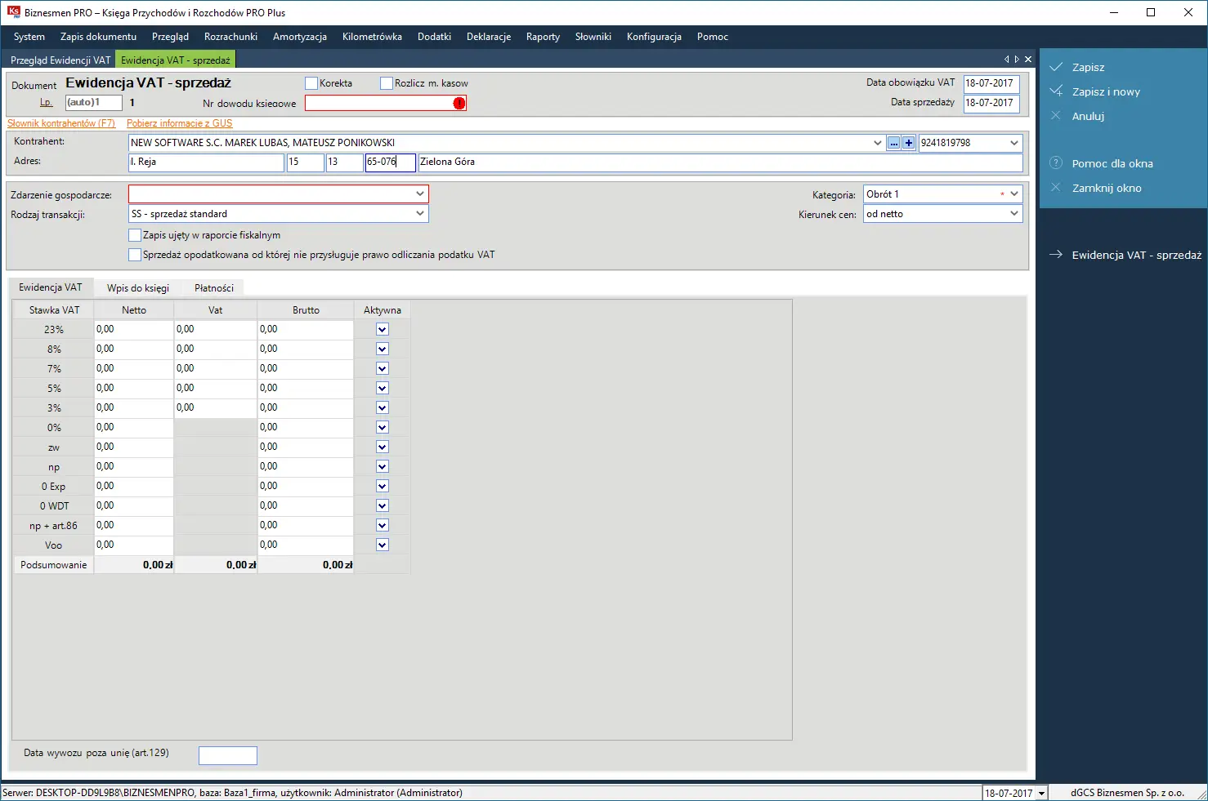Open the Rozrachunki menu
Image resolution: width=1208 pixels, height=801 pixels.
230,37
